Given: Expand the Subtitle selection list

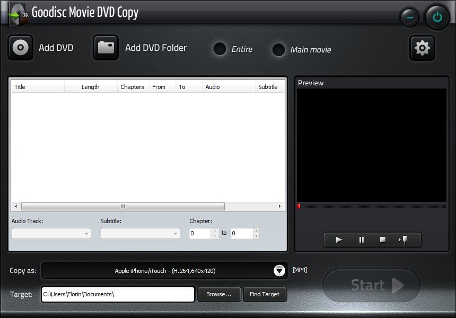Looking at the screenshot, I should tap(176, 233).
